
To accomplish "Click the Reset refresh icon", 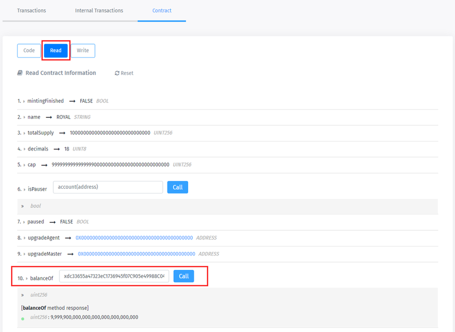I will pos(117,73).
